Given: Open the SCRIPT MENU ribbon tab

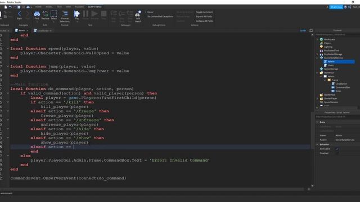Looking at the screenshot, I should (94, 7).
